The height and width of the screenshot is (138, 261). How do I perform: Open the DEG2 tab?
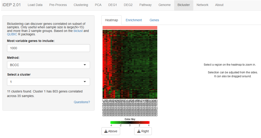click(128, 5)
